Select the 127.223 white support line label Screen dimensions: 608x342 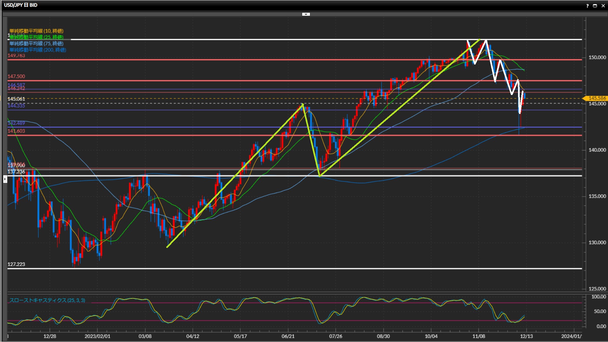(x=16, y=264)
